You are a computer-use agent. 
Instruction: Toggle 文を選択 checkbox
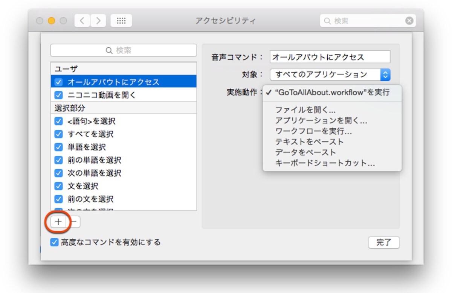point(58,186)
